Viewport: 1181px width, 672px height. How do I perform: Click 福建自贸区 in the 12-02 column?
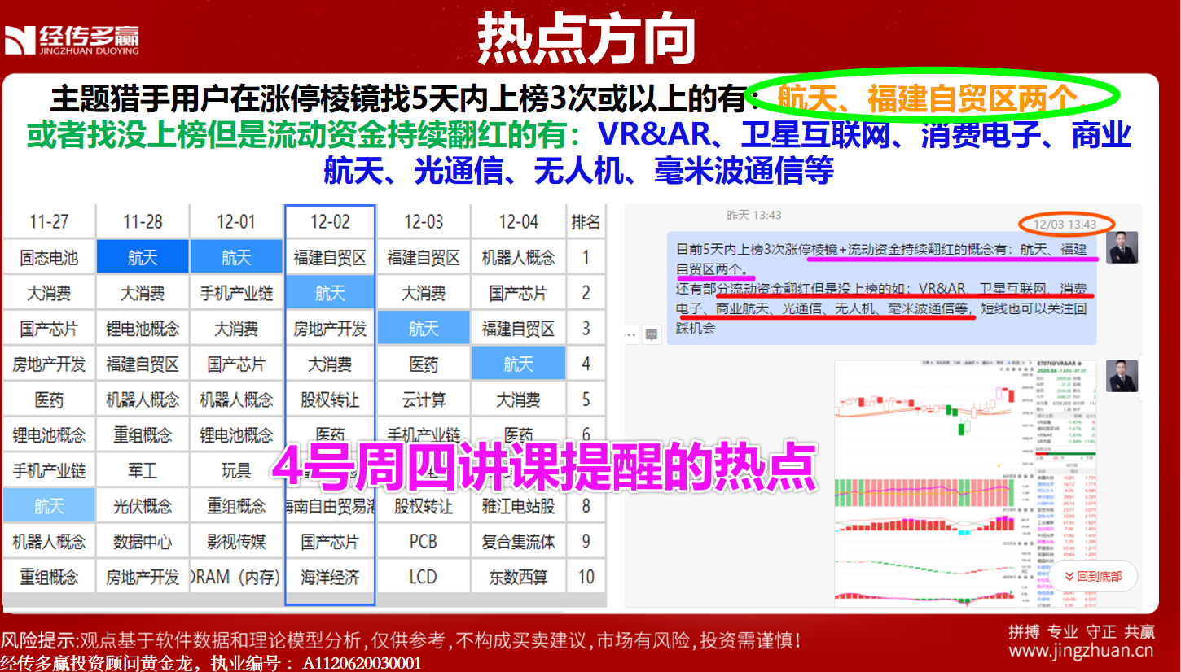tap(330, 258)
